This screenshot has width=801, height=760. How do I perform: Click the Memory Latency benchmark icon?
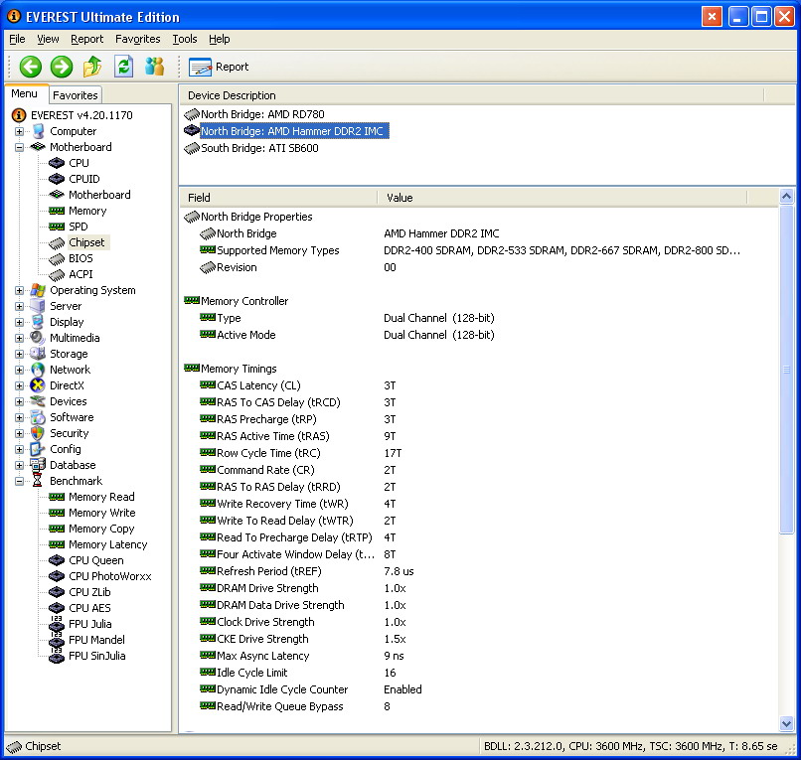tap(57, 544)
